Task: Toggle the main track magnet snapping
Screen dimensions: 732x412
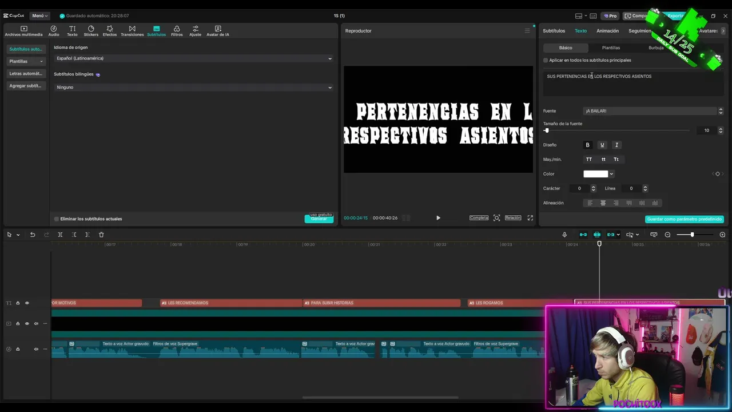Action: (x=583, y=235)
